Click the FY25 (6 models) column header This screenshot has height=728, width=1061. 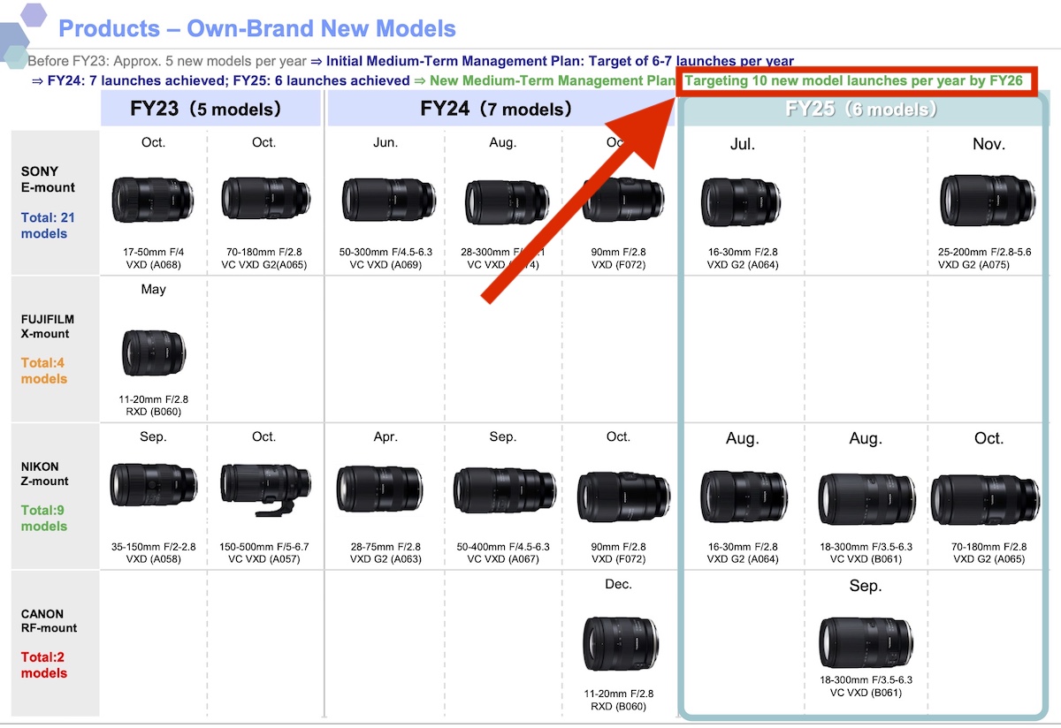click(861, 110)
